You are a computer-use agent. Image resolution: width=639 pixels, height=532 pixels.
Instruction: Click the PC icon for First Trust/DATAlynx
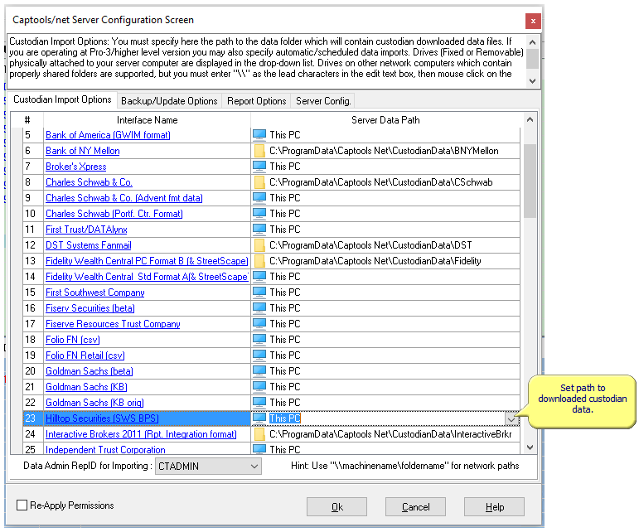(x=259, y=230)
